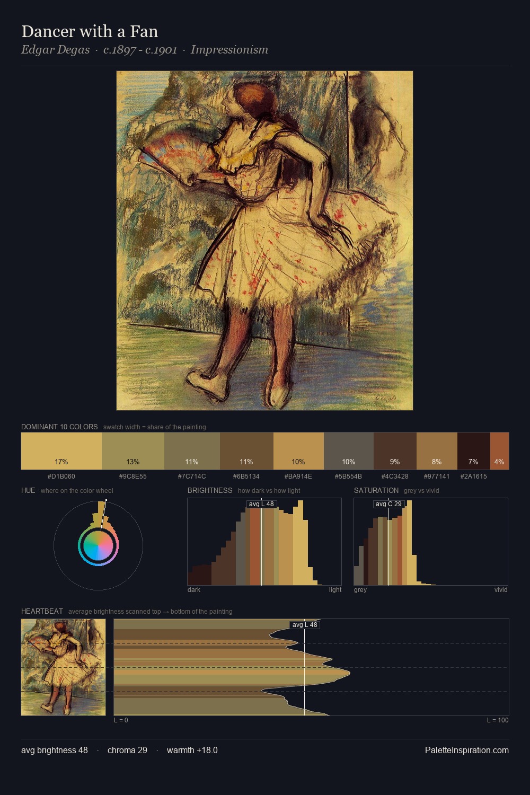Click the 'BRIGHTNESS' section heading
530x795 pixels.
point(210,490)
